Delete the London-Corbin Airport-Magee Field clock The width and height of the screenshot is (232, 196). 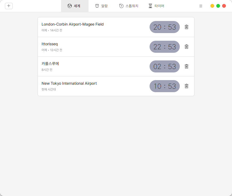tap(187, 27)
